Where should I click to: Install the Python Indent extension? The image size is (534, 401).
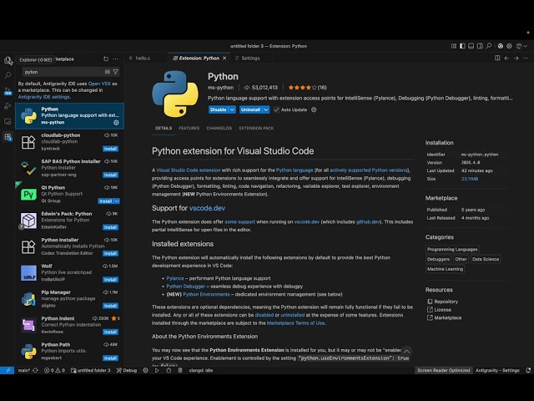point(110,332)
